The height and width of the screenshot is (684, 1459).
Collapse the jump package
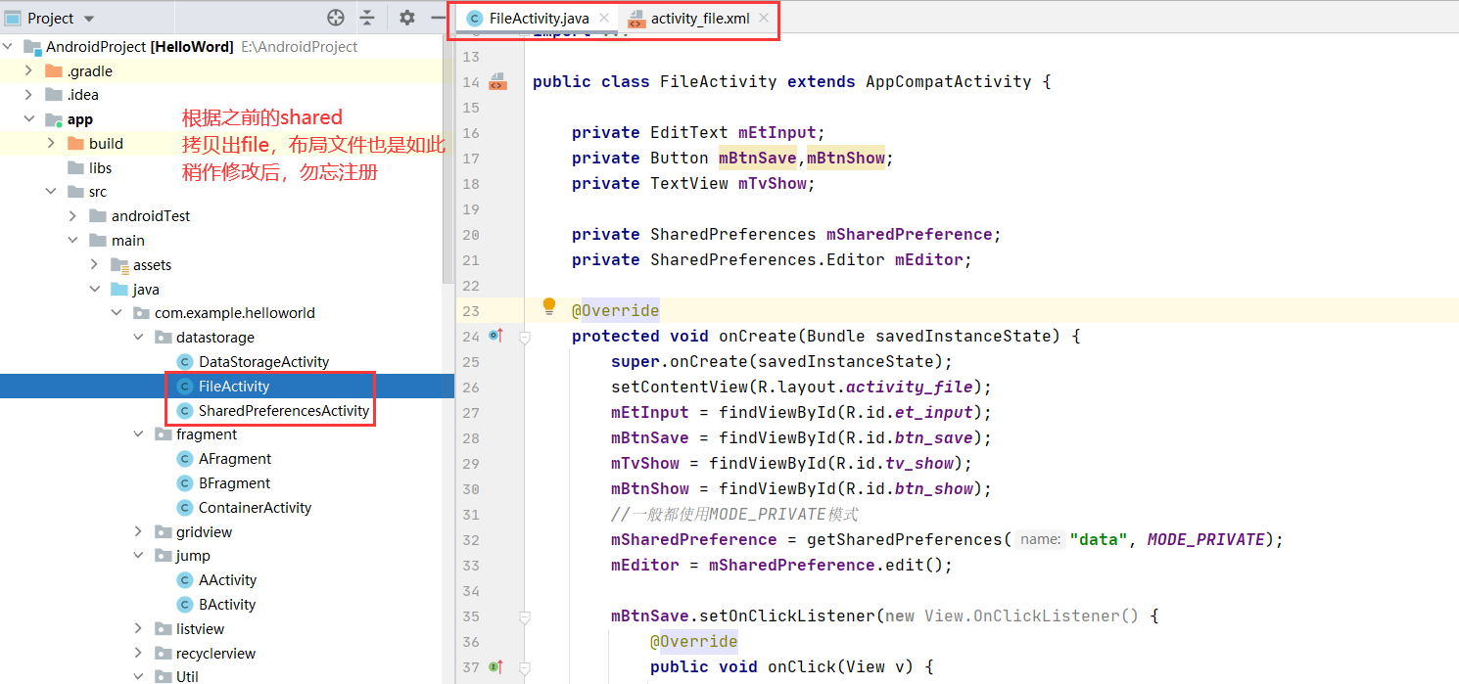[x=138, y=556]
